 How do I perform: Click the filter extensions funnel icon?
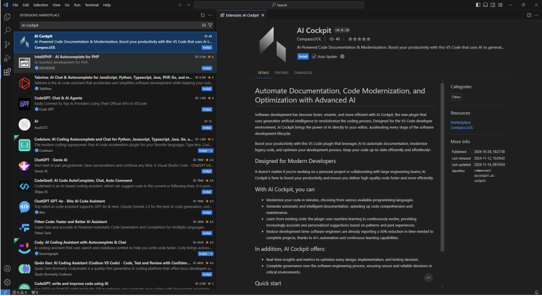(210, 25)
